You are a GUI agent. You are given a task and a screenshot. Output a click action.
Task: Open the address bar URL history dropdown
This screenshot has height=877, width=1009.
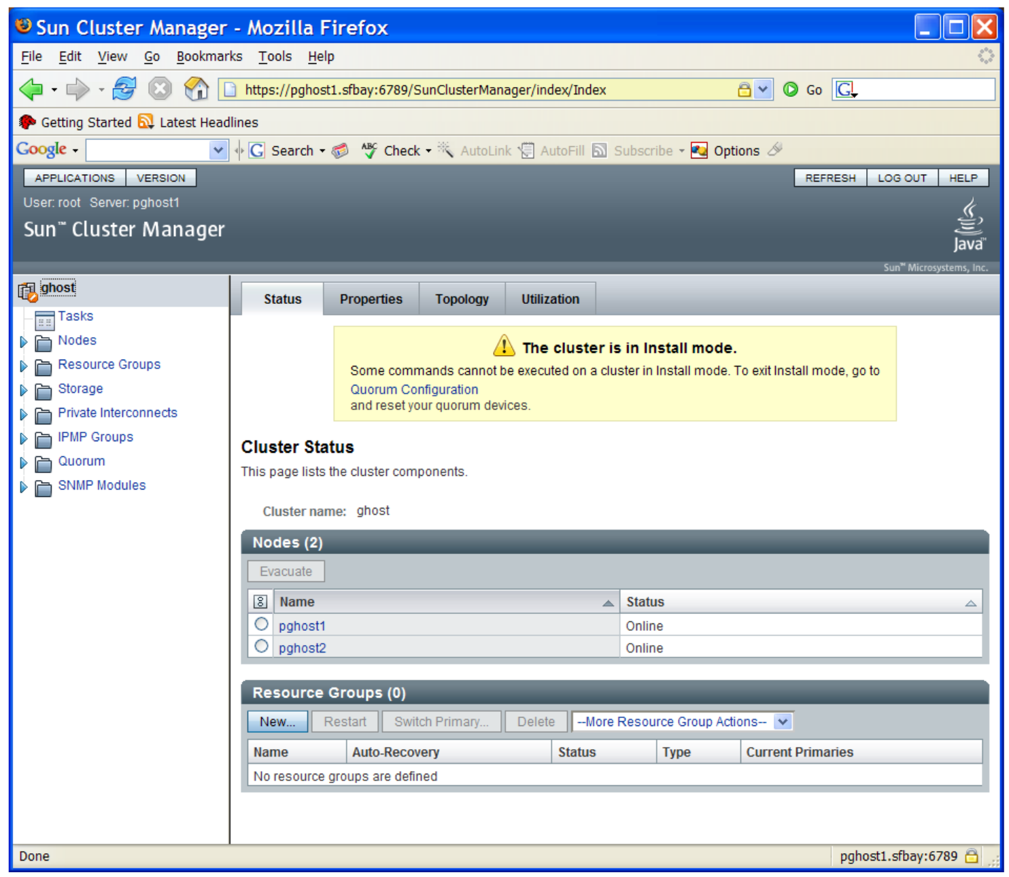(x=763, y=90)
